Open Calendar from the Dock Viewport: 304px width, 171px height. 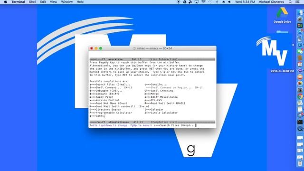coord(300,64)
